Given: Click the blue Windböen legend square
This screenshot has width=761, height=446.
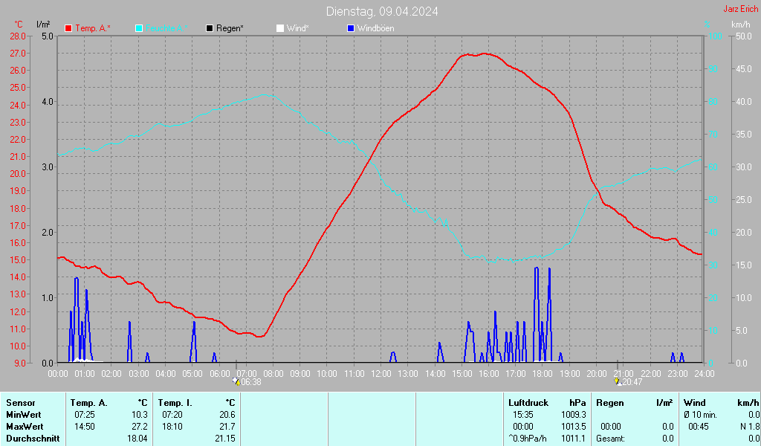Looking at the screenshot, I should pos(351,28).
